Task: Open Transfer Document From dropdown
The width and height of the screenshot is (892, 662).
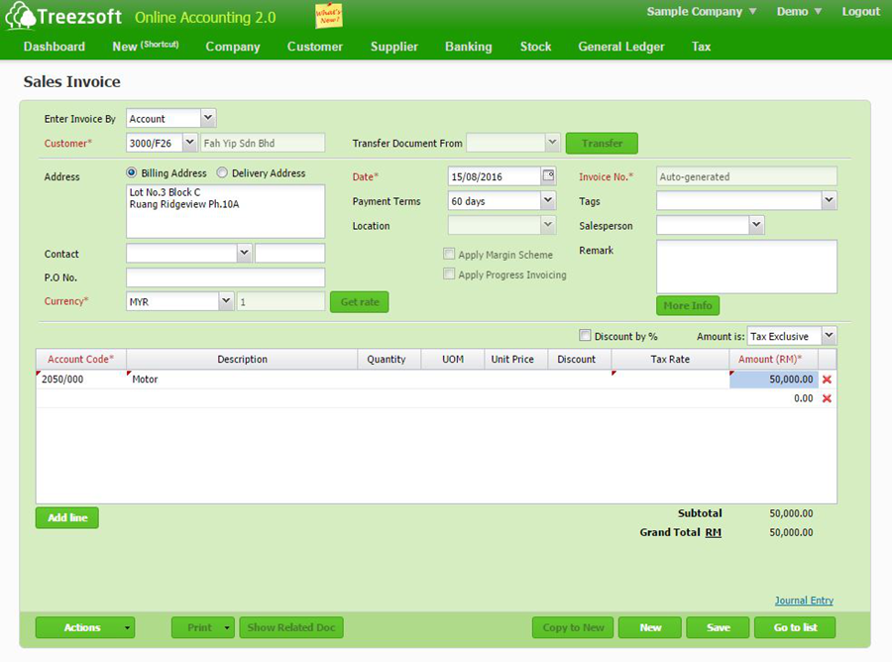Action: 552,143
